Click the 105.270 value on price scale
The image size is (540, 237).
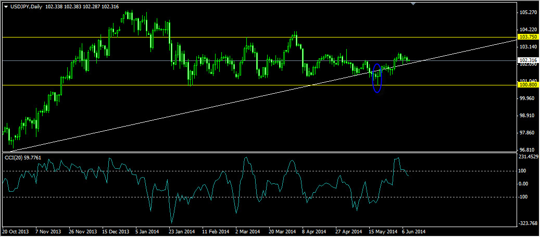pyautogui.click(x=529, y=13)
